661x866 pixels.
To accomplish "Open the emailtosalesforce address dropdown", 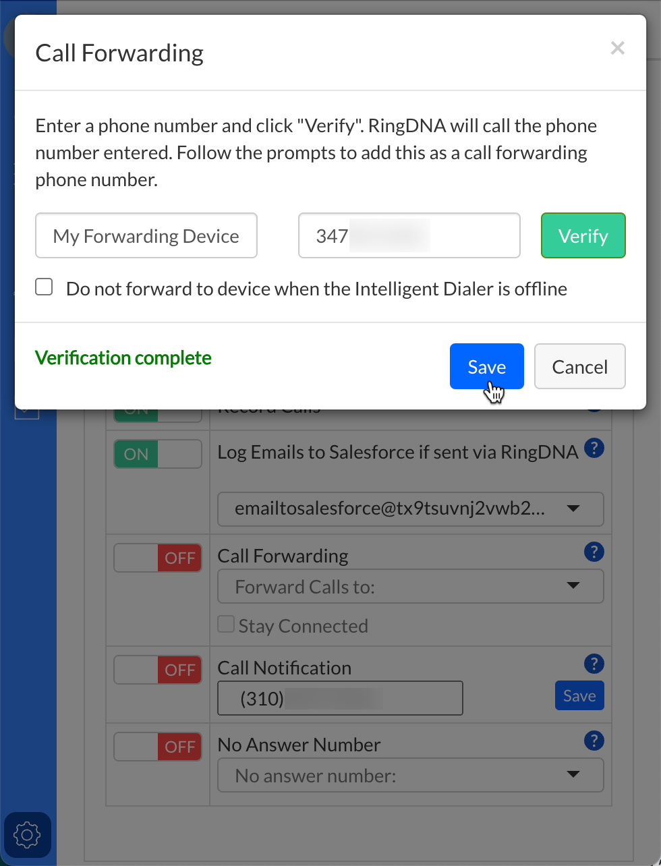I will (x=410, y=509).
